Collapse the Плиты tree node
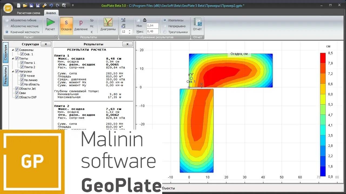The width and height of the screenshot is (346, 194). click(13, 58)
